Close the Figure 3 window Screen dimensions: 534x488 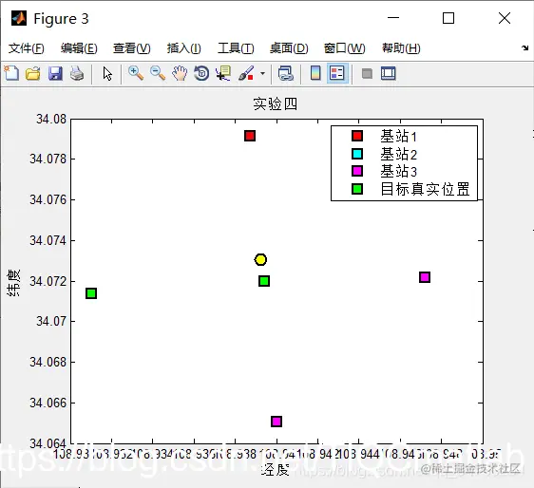pyautogui.click(x=505, y=18)
